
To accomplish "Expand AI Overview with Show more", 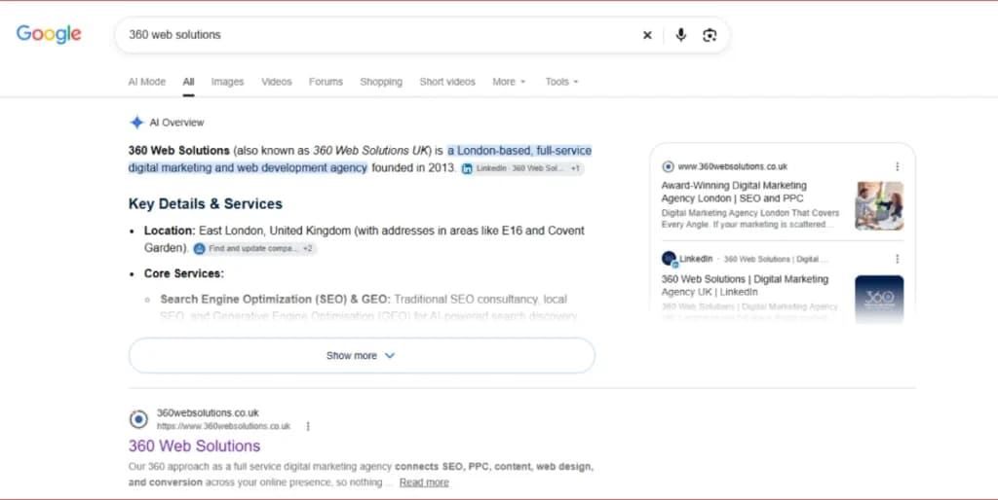I will [362, 356].
